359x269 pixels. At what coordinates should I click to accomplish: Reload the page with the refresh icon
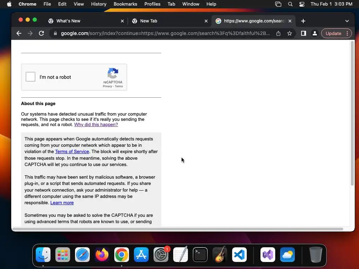[x=41, y=33]
